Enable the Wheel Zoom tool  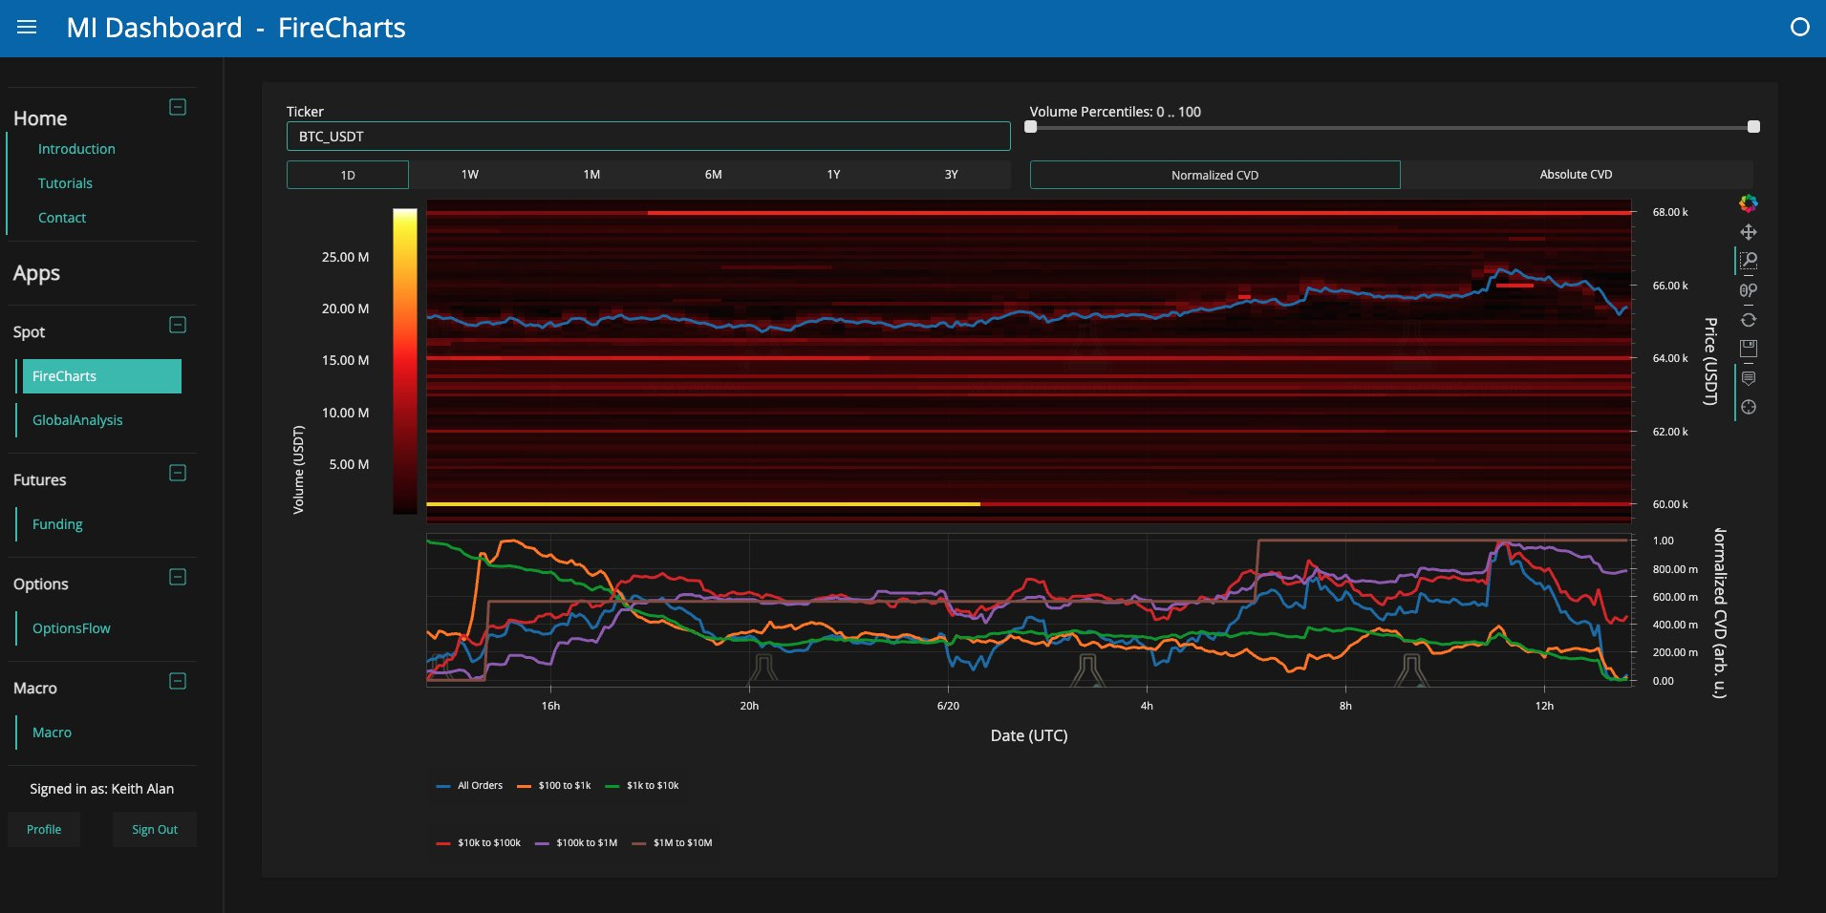coord(1748,290)
